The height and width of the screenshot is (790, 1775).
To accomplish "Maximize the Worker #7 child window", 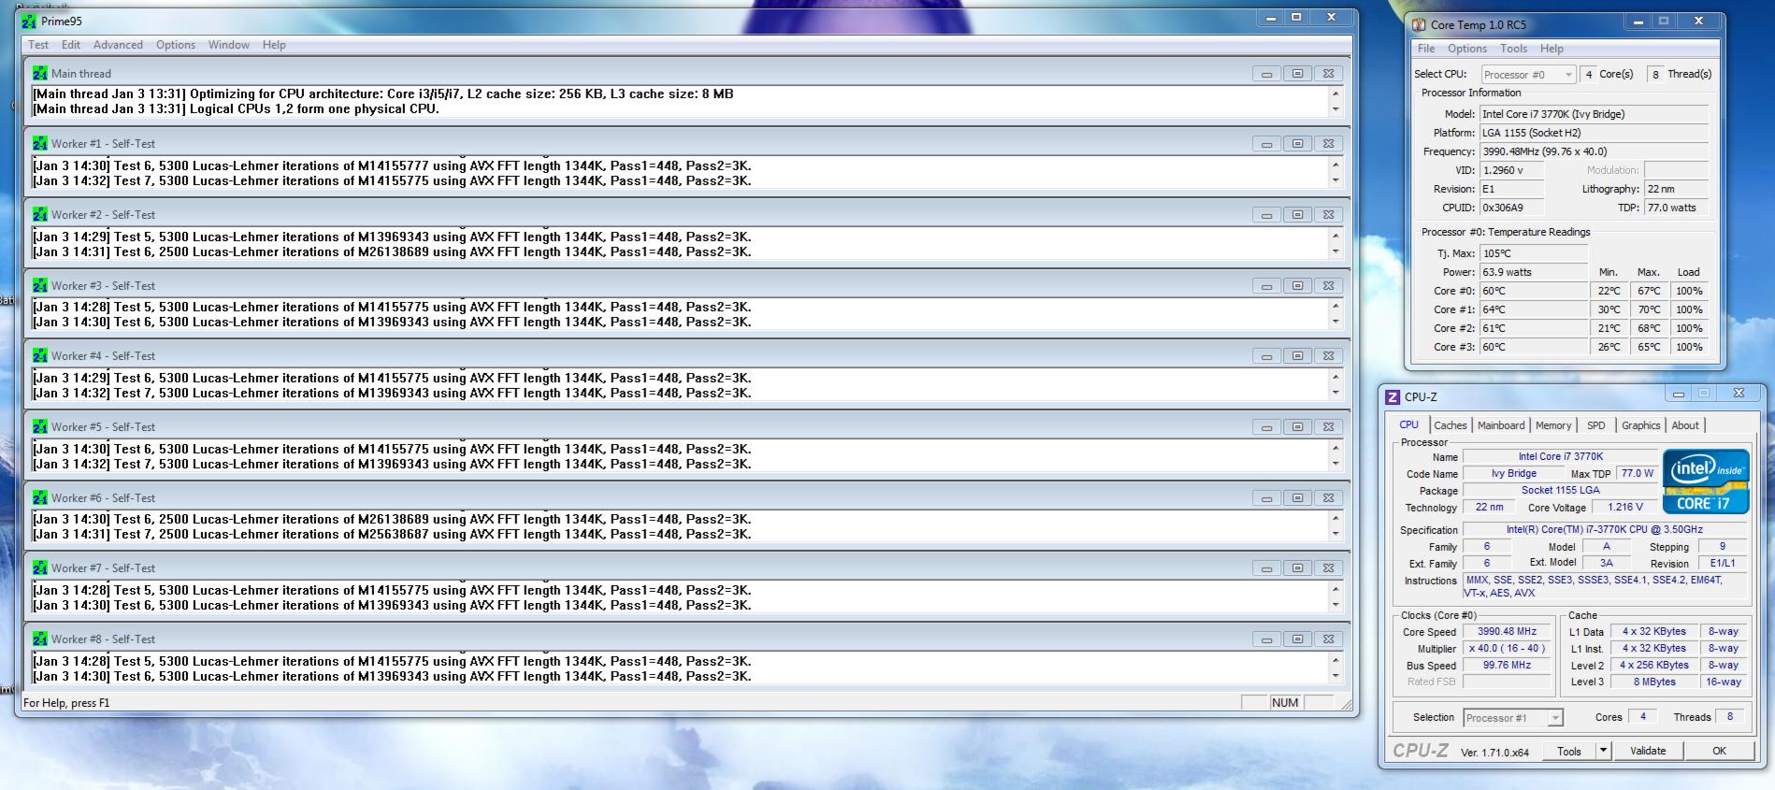I will coord(1298,568).
